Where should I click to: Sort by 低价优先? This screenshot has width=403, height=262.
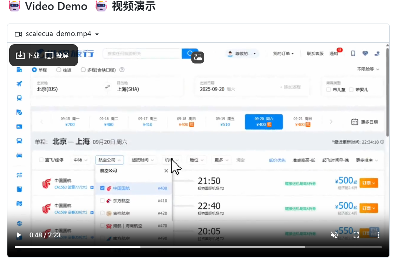pyautogui.click(x=277, y=160)
